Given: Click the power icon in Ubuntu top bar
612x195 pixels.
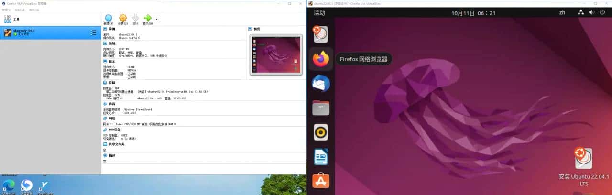Looking at the screenshot, I should pos(602,12).
